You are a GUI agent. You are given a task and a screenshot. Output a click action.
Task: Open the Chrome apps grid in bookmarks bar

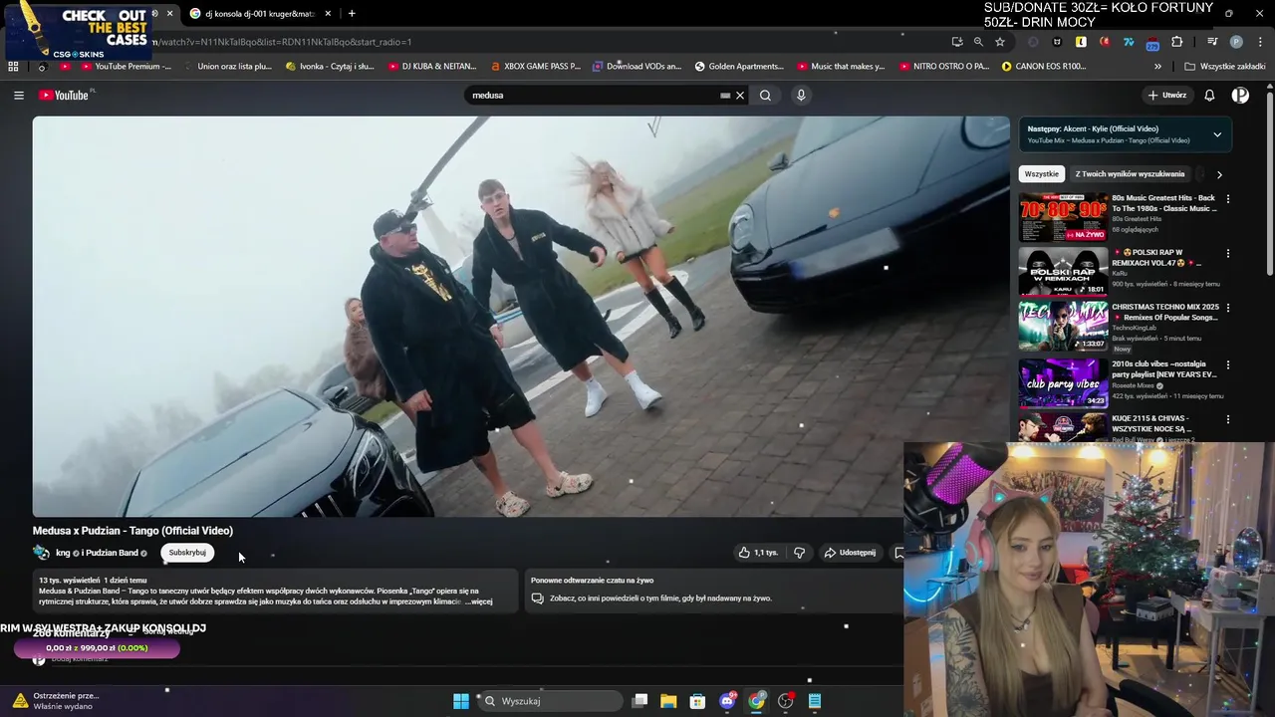coord(13,67)
